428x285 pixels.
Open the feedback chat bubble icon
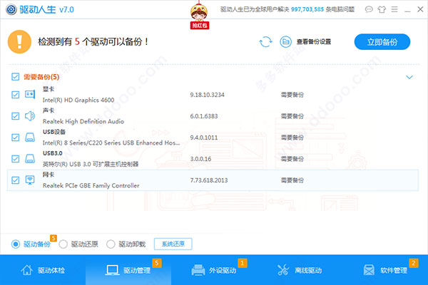pos(369,9)
